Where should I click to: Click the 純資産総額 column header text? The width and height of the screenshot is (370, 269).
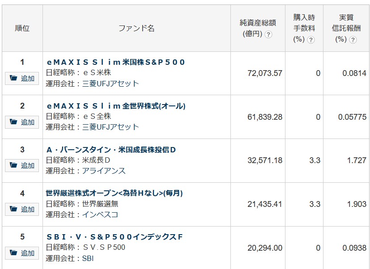point(258,23)
